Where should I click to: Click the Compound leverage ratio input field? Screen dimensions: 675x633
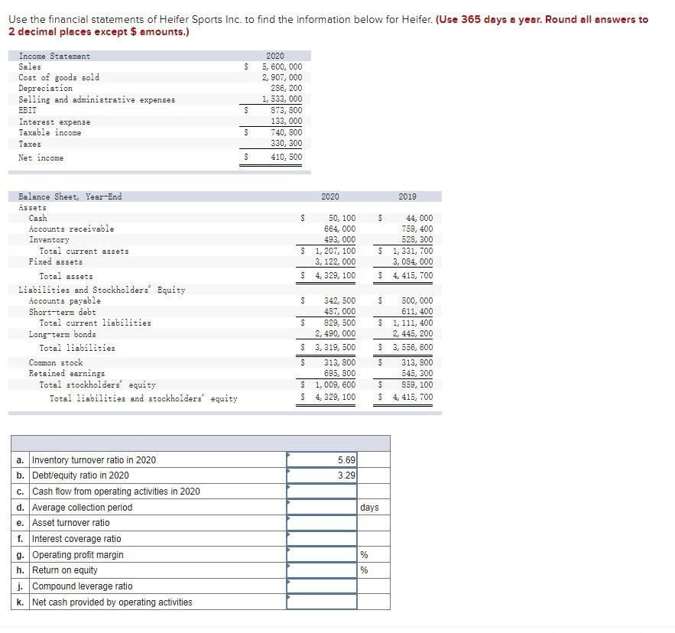click(321, 583)
